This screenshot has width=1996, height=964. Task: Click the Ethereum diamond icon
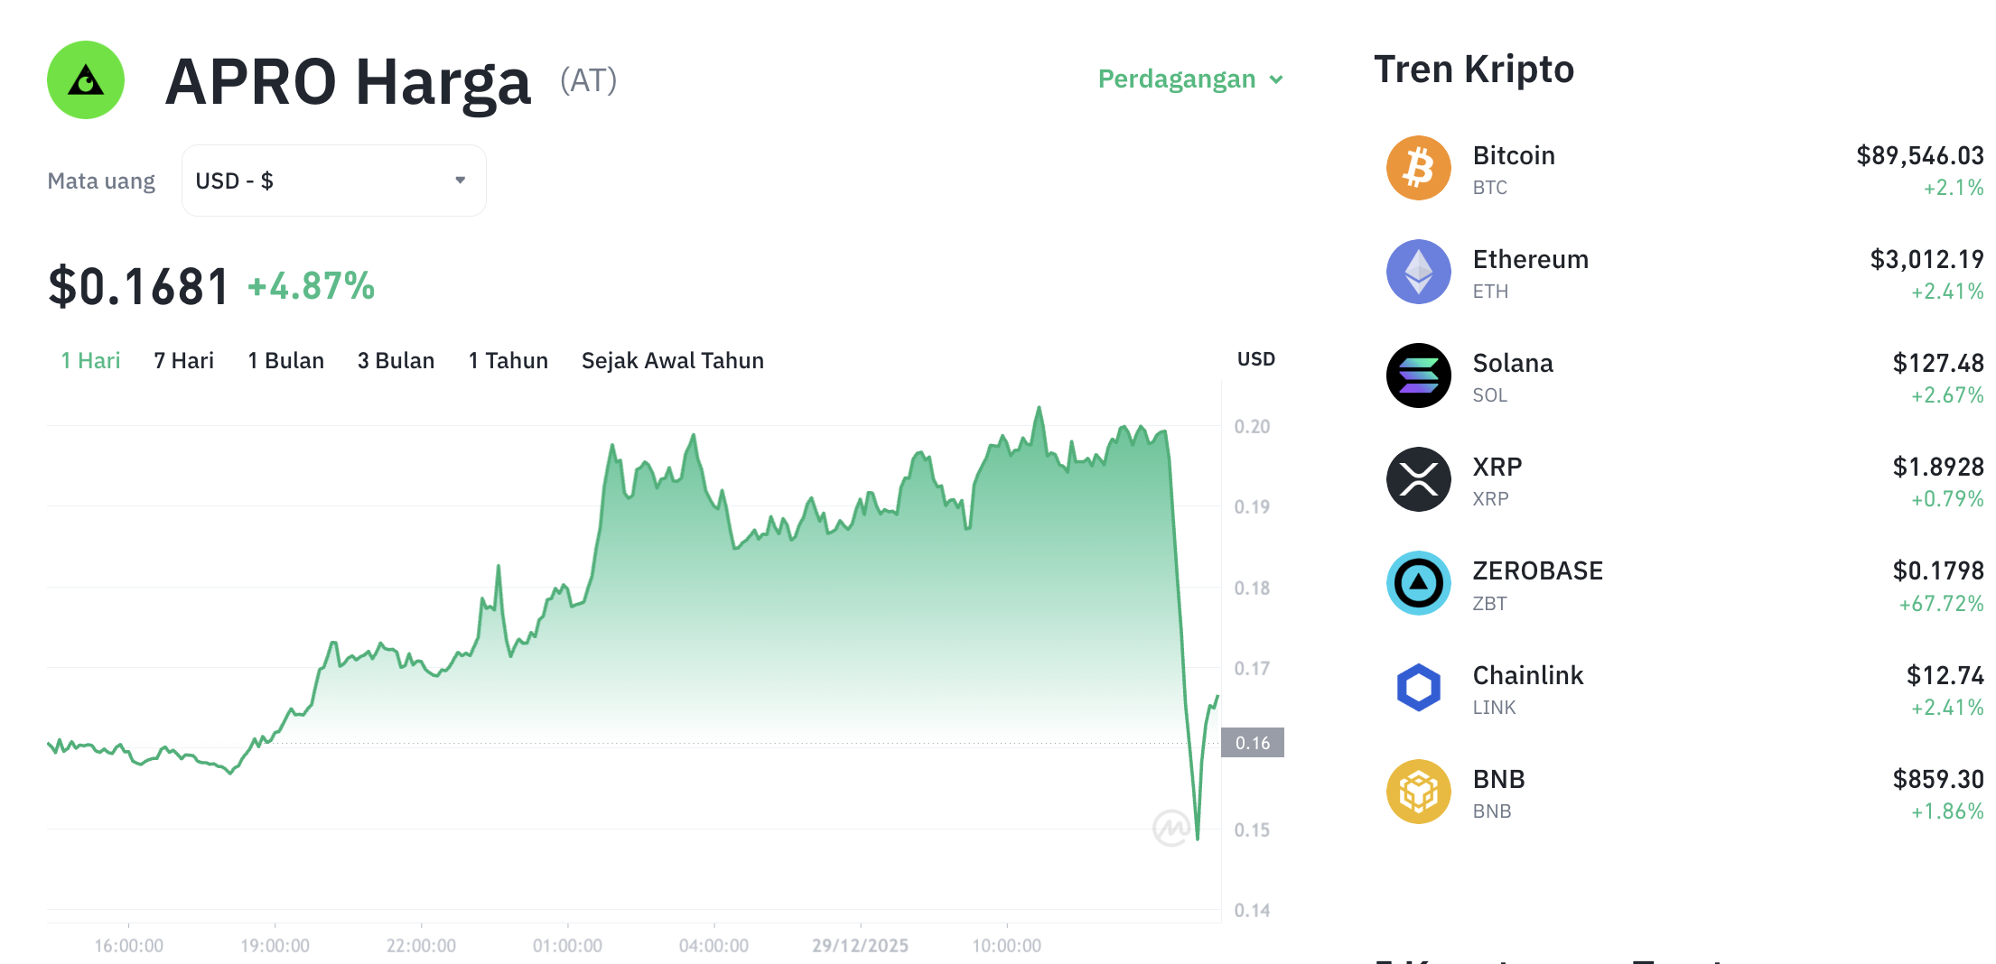point(1418,271)
